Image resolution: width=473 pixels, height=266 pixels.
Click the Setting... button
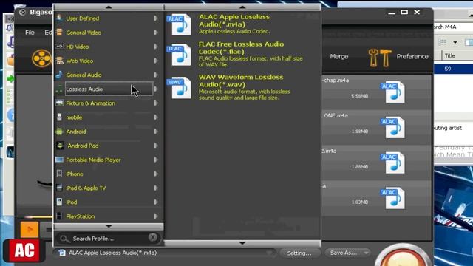point(299,253)
